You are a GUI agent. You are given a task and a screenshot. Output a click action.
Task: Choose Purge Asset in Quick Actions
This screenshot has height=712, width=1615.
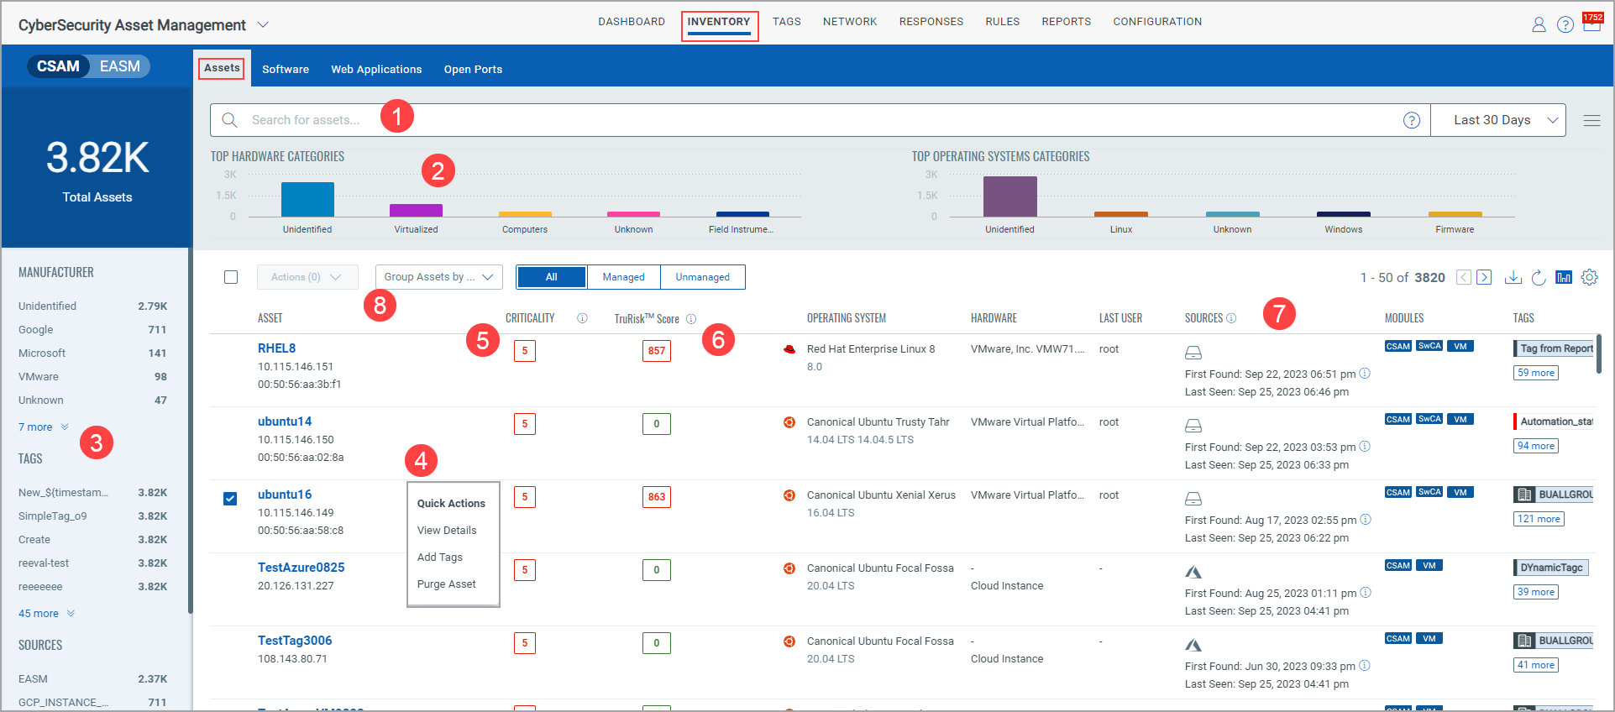click(x=447, y=584)
